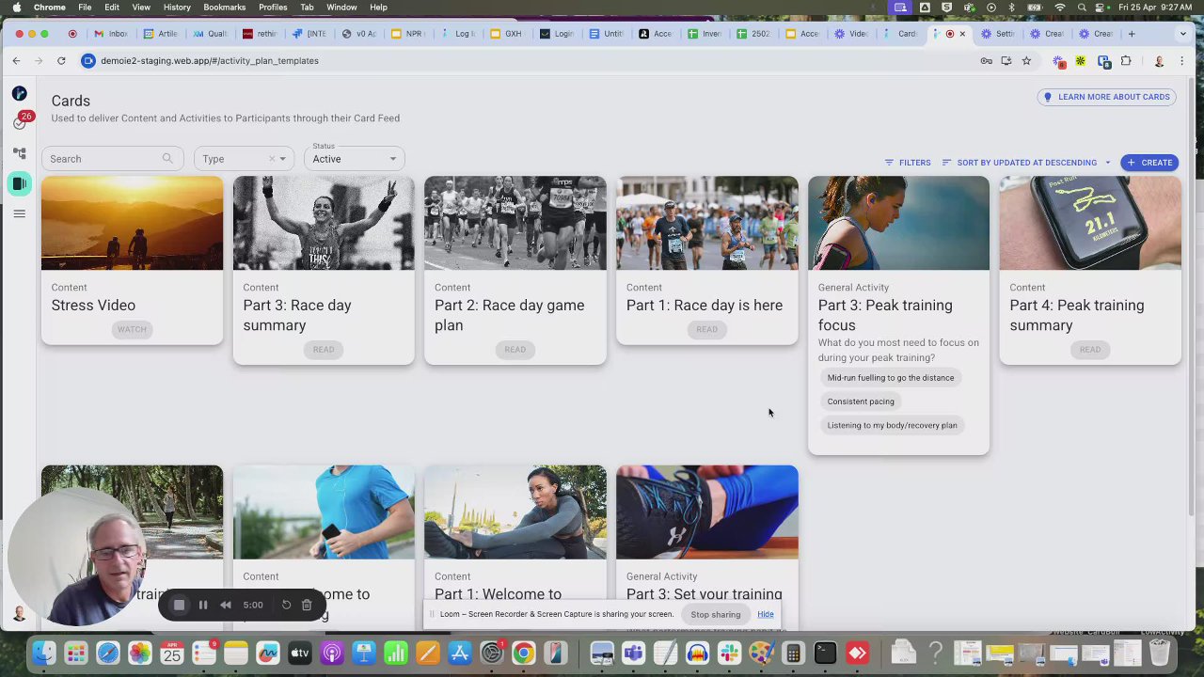Viewport: 1204px width, 677px height.
Task: Select 'Mid-run fuelling to go the distance' option
Action: (891, 378)
